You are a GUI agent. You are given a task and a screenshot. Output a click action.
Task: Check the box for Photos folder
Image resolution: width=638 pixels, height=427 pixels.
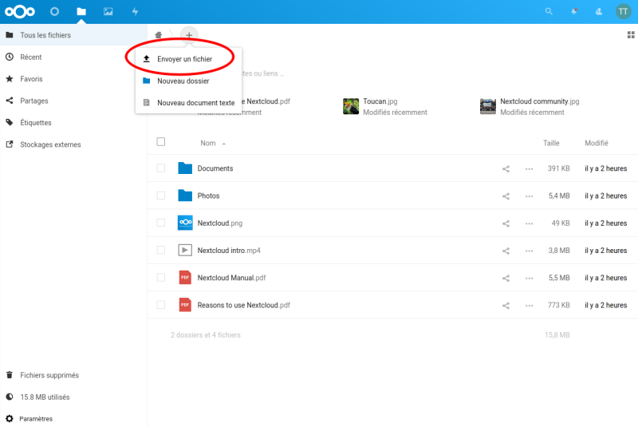161,196
